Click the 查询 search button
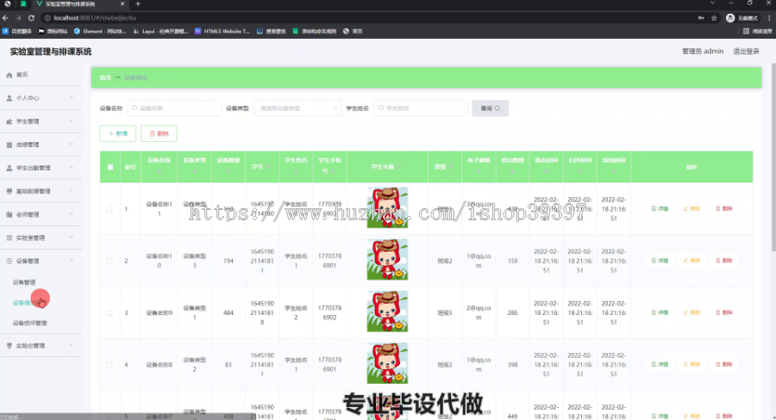This screenshot has height=420, width=776. pos(490,108)
